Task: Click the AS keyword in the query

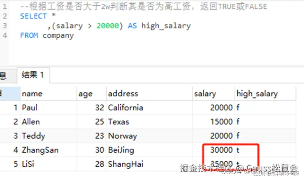Action: 132,26
